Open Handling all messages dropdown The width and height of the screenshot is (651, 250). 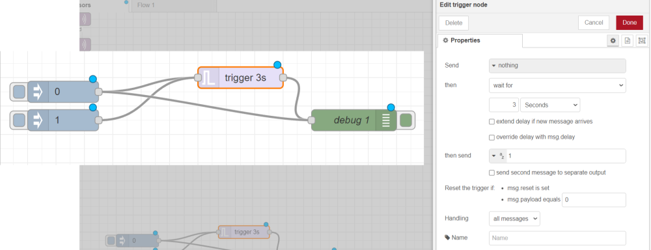click(x=515, y=219)
